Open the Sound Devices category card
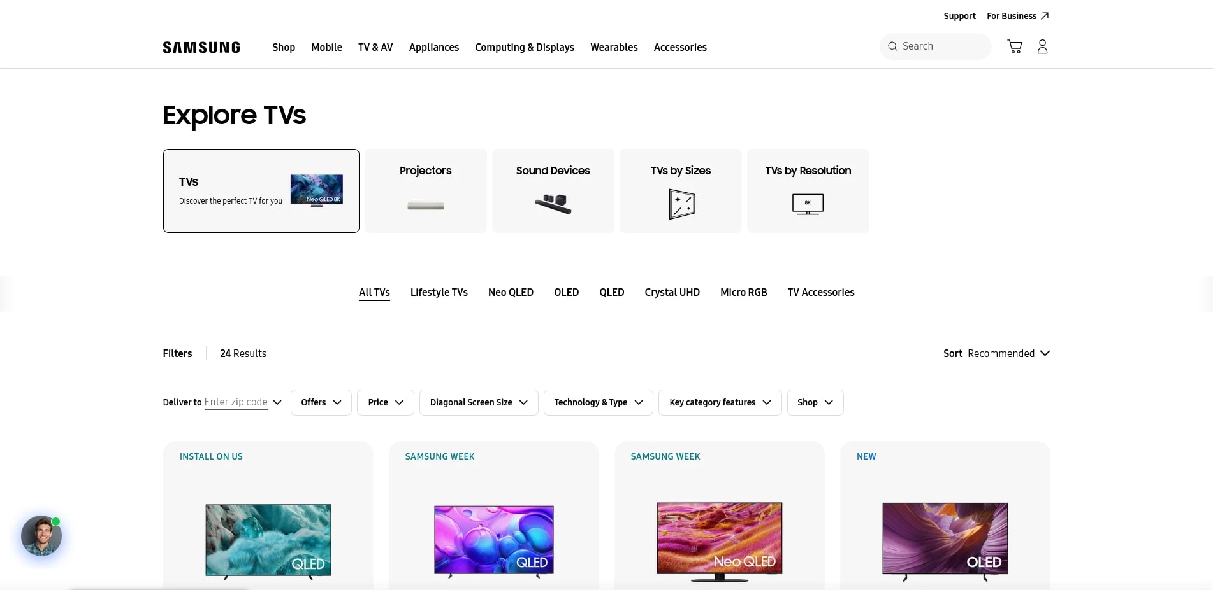The width and height of the screenshot is (1213, 590). tap(553, 191)
